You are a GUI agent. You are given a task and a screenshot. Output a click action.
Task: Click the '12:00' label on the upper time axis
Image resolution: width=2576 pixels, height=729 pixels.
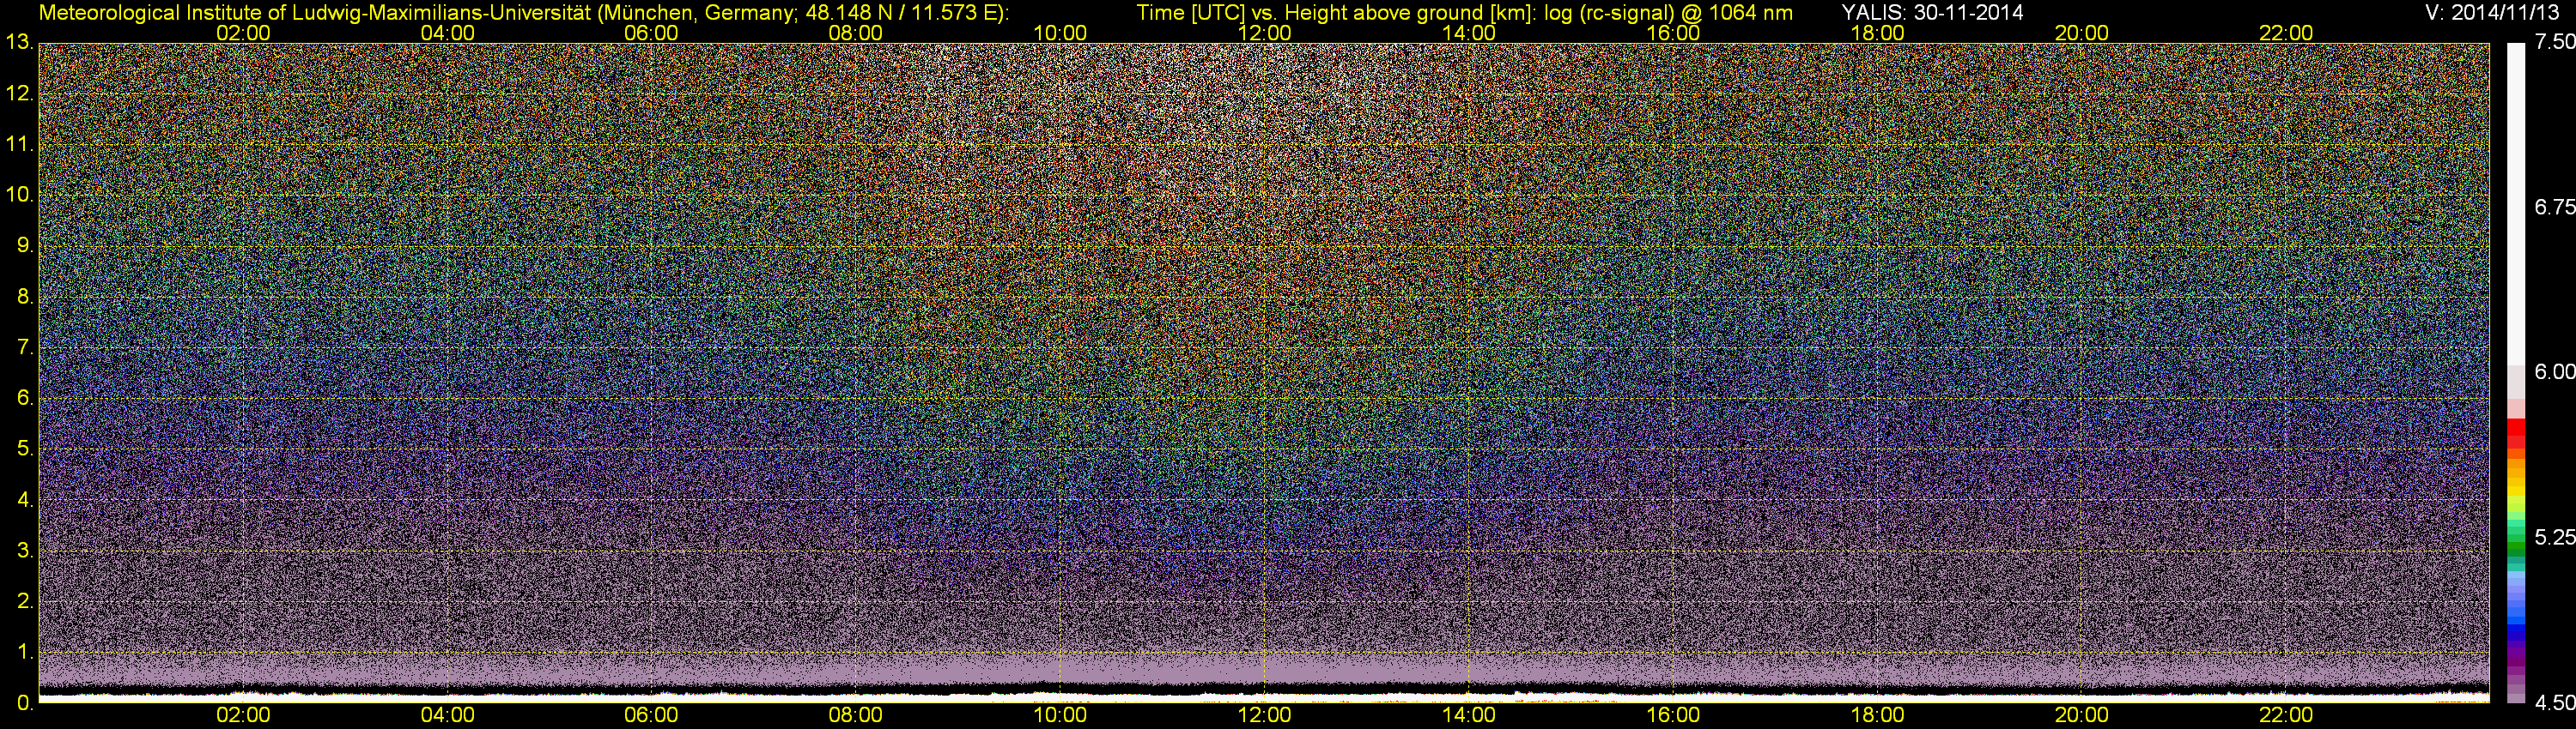click(x=1264, y=33)
